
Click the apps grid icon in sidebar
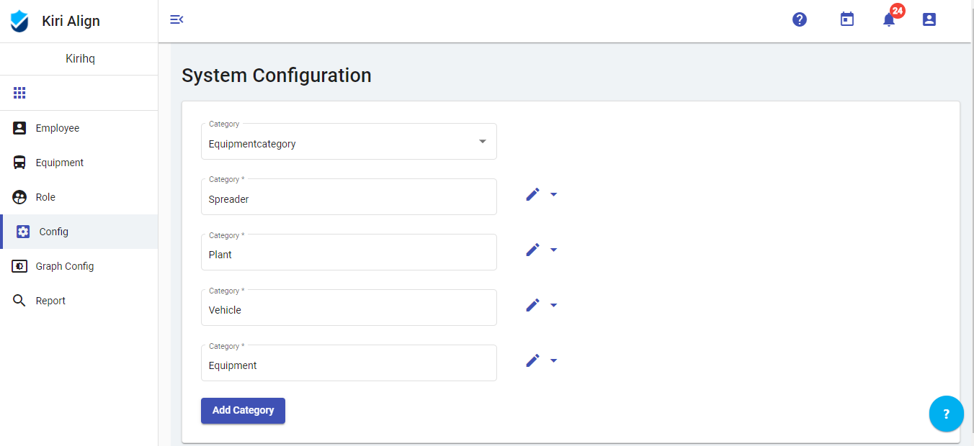coord(19,93)
